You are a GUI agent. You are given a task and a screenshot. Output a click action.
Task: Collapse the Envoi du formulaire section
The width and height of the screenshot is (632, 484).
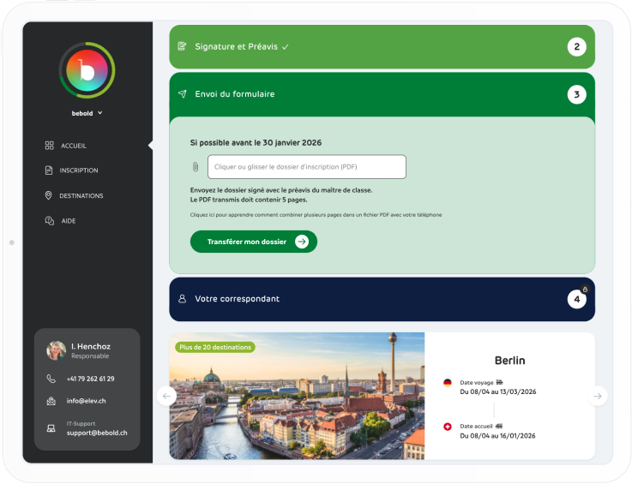pos(382,94)
